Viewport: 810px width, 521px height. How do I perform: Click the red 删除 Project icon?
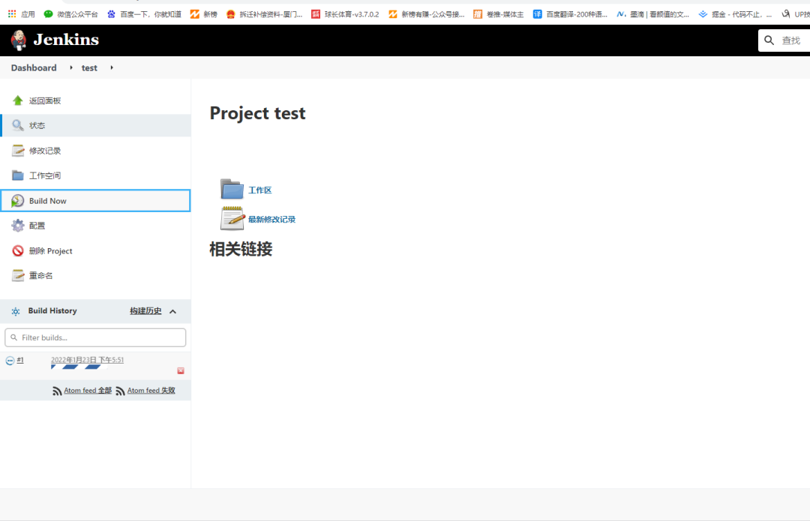point(17,251)
